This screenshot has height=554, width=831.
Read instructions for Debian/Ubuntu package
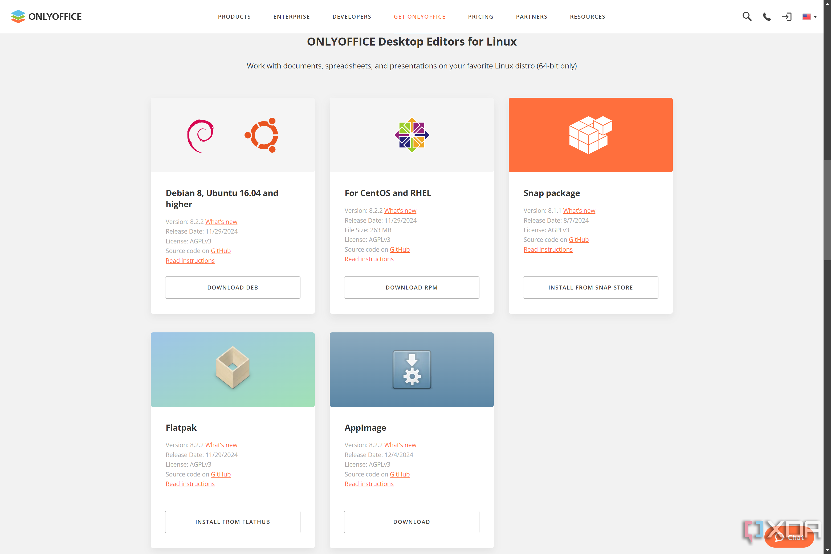click(190, 260)
